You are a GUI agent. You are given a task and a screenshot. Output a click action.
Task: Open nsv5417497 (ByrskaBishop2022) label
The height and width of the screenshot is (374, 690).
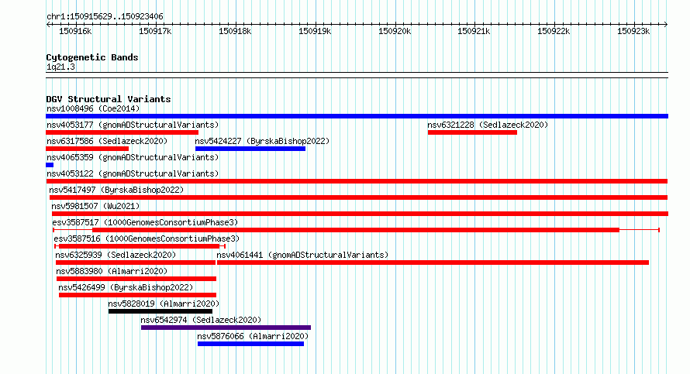coord(116,190)
